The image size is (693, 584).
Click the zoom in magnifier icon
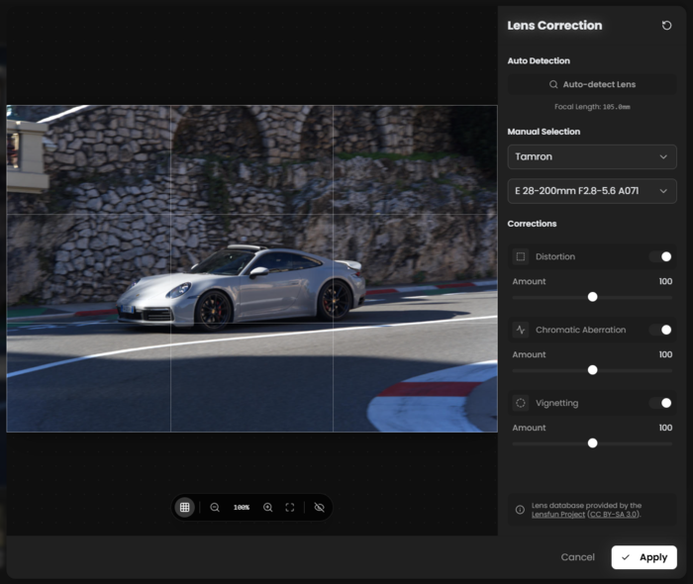coord(267,507)
